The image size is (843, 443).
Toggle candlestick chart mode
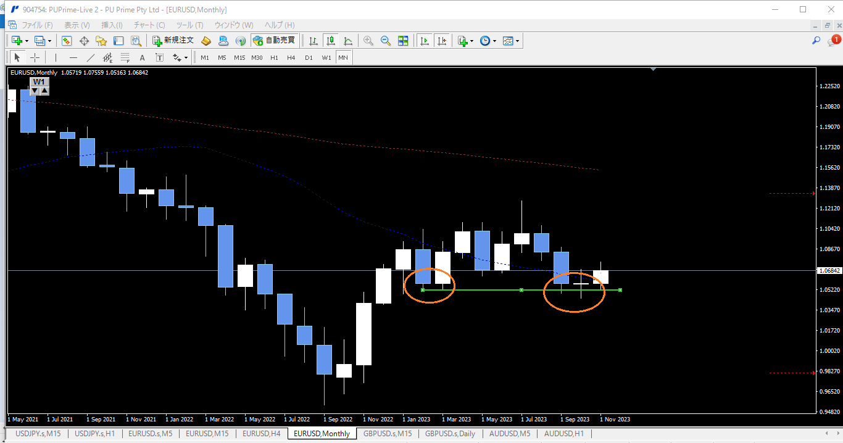[331, 41]
